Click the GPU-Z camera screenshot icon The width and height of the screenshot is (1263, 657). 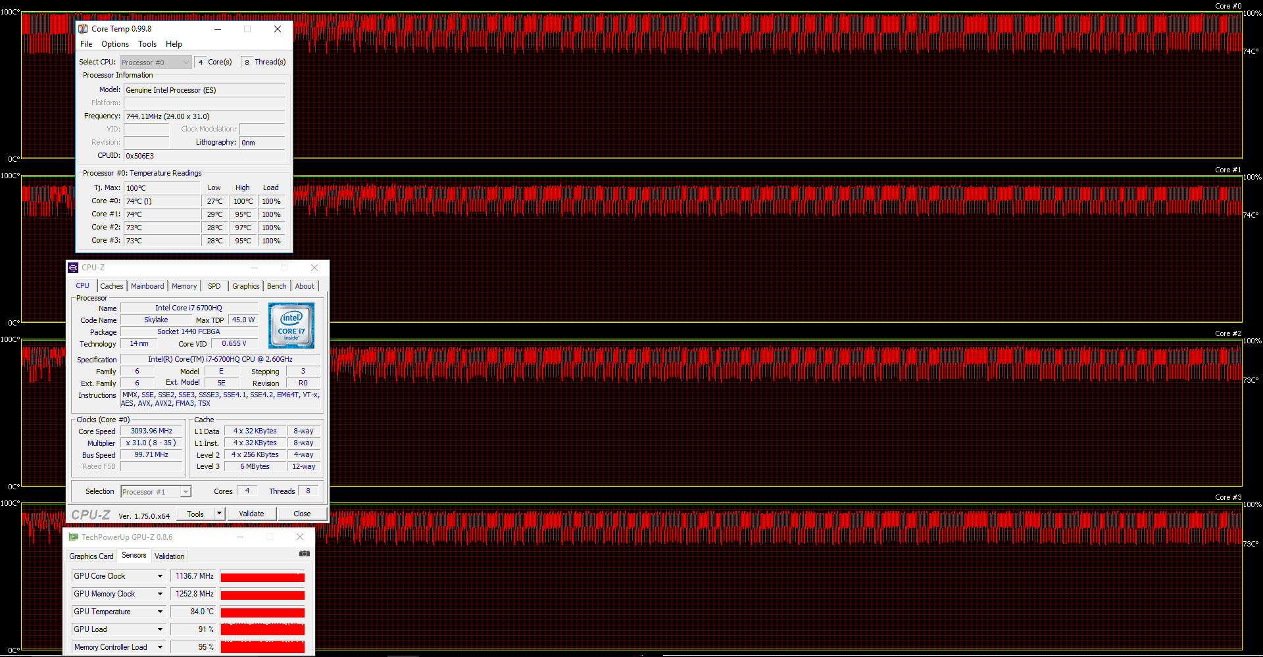tap(304, 554)
